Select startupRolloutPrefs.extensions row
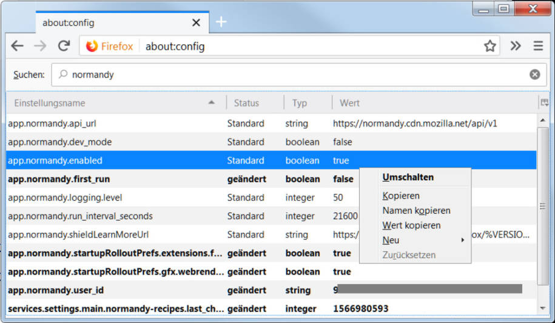 point(271,253)
